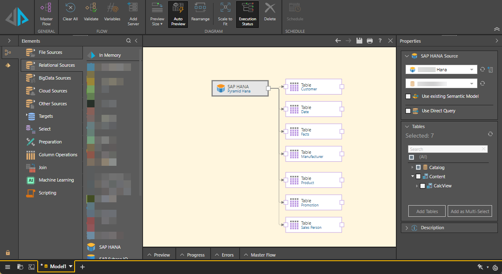Print the diagram using the printer icon
The image size is (502, 274).
click(370, 41)
